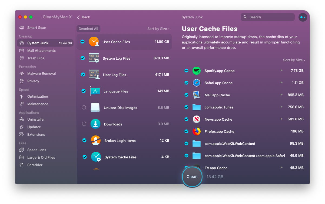Viewport: 325px width, 204px height.
Task: Check the Unused Disk Images checkbox
Action: point(84,107)
